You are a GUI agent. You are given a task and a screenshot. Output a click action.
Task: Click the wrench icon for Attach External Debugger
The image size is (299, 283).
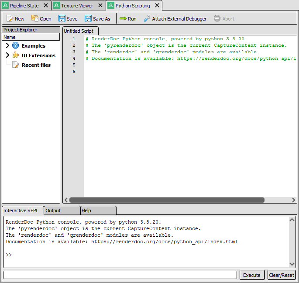pos(147,18)
